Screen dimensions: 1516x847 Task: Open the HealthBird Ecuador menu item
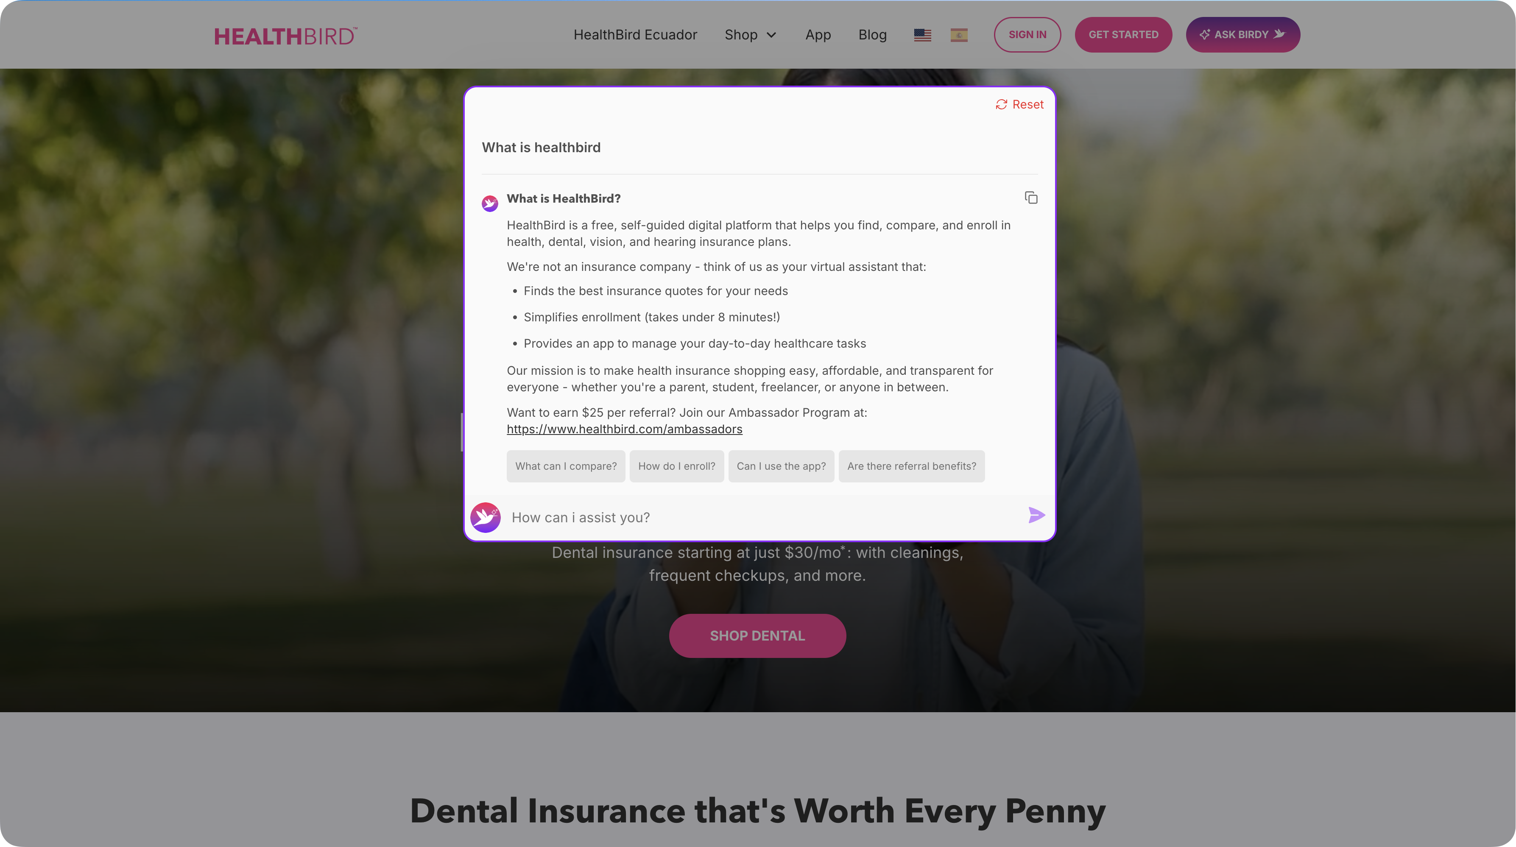(x=635, y=35)
